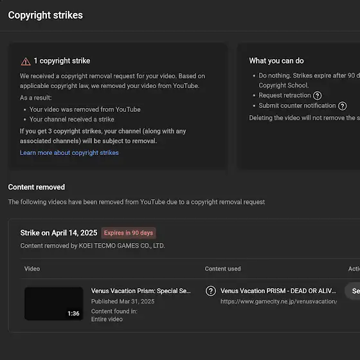Click video title Venus Vacation Prism: Special Se...
Screen dimensions: 360x360
coord(141,291)
